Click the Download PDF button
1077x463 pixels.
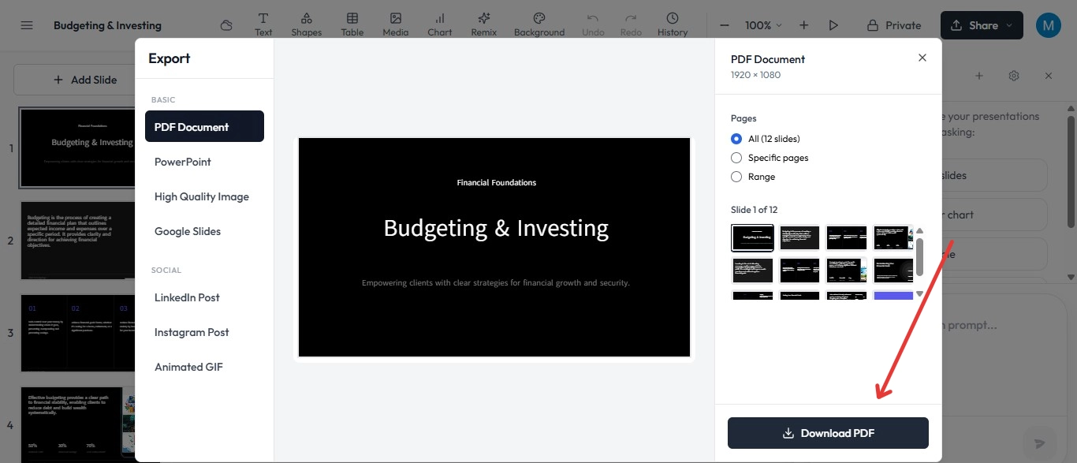[x=828, y=433]
